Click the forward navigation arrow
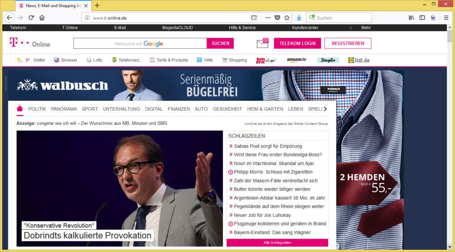 pyautogui.click(x=20, y=18)
